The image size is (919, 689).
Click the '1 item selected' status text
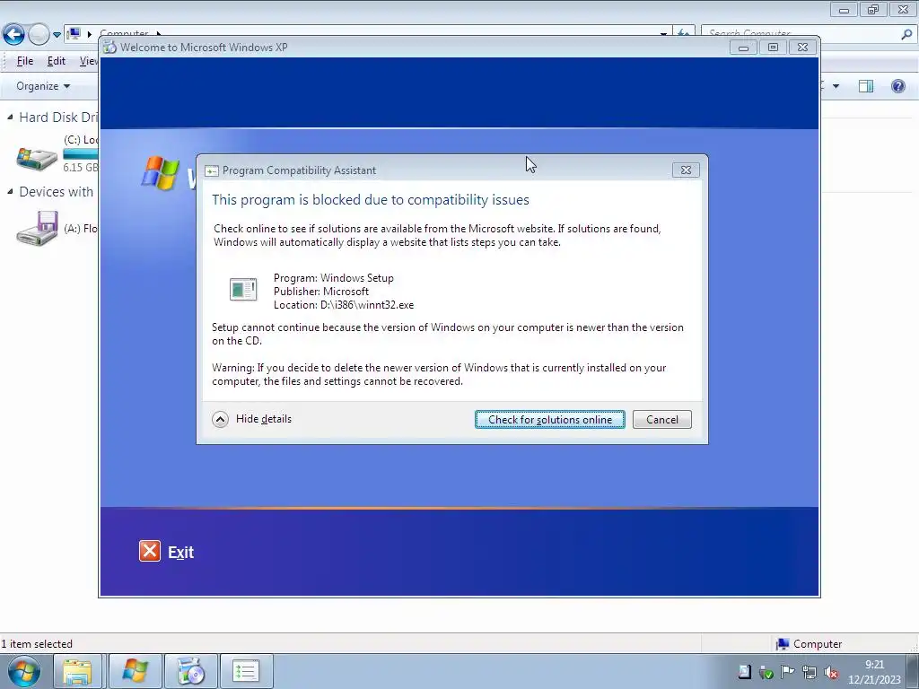point(37,644)
